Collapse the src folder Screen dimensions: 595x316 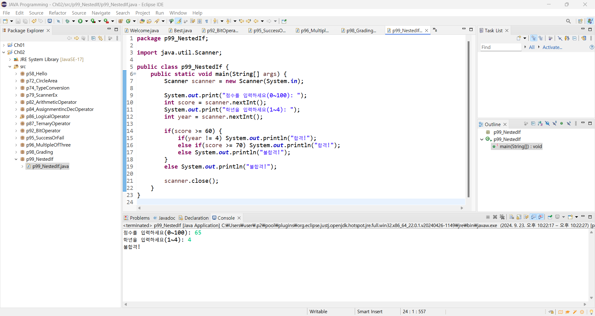point(10,66)
